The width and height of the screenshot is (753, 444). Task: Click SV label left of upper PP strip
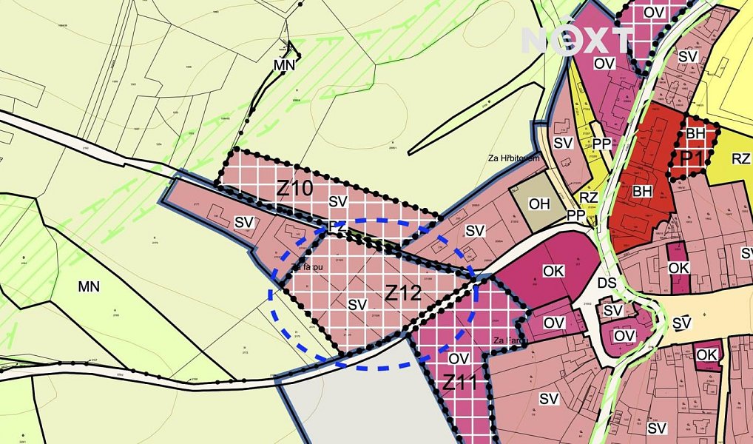pos(564,144)
